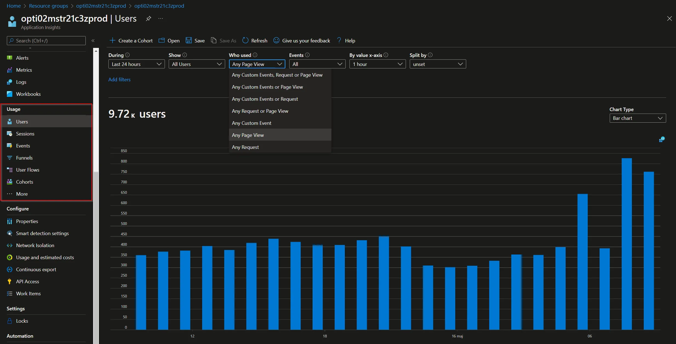676x344 pixels.
Task: Click the tallest chart bar near 06
Action: coord(626,244)
